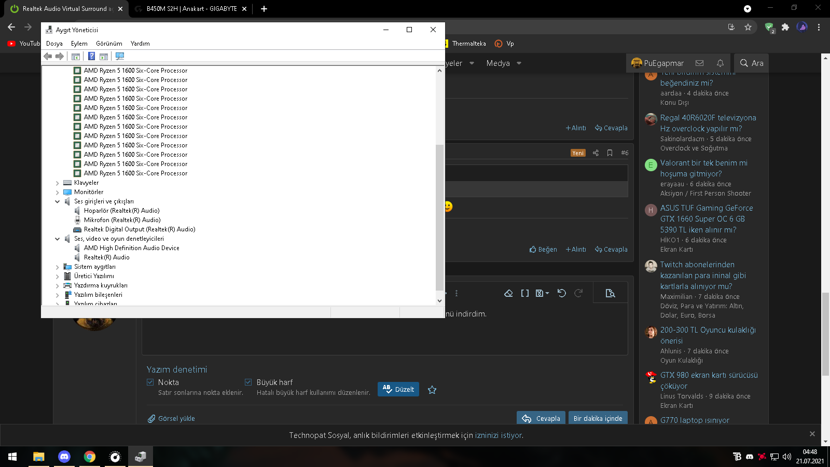Click the Windows Start button
Viewport: 830px width, 467px height.
tap(12, 457)
